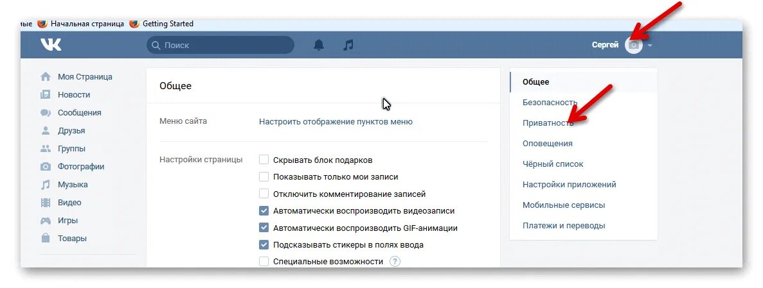The image size is (763, 288).
Task: Open notifications bell icon
Action: (x=319, y=45)
